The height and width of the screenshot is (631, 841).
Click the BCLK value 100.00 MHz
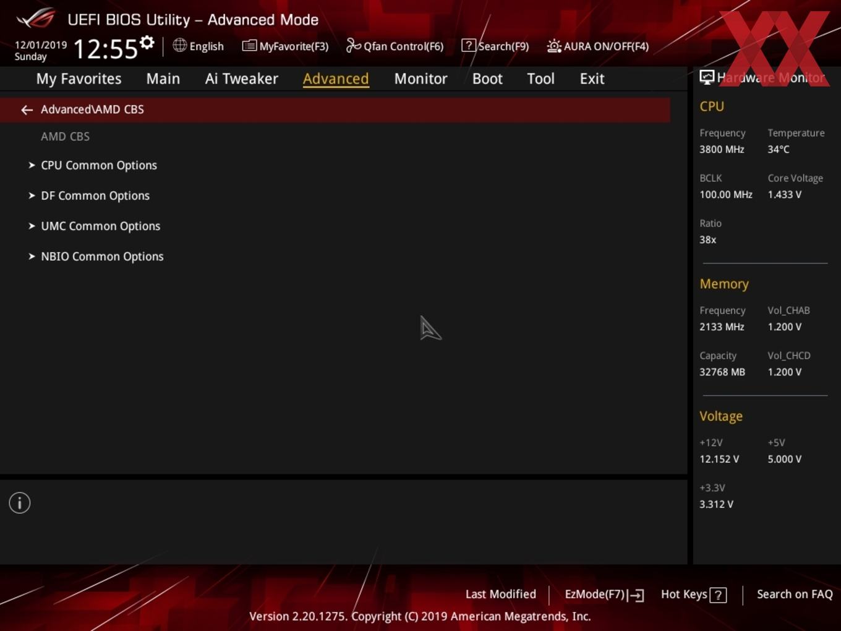[x=726, y=194]
